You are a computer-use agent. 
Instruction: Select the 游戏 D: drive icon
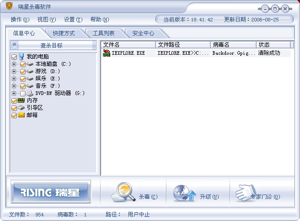[x=30, y=71]
